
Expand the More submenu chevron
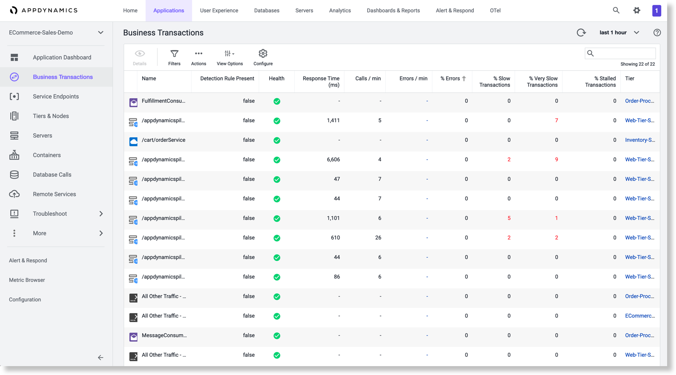coord(101,233)
